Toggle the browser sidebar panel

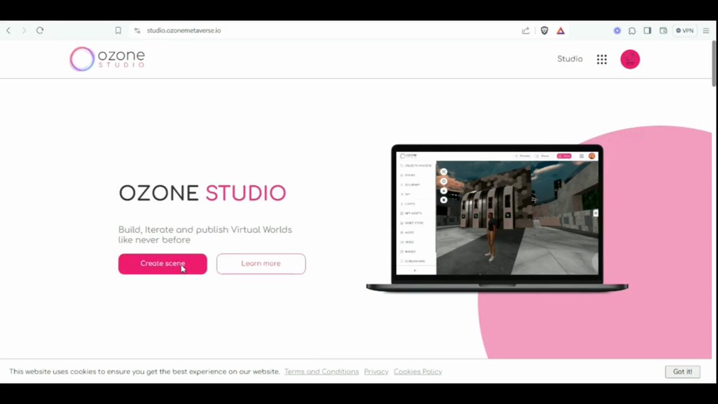pyautogui.click(x=647, y=31)
